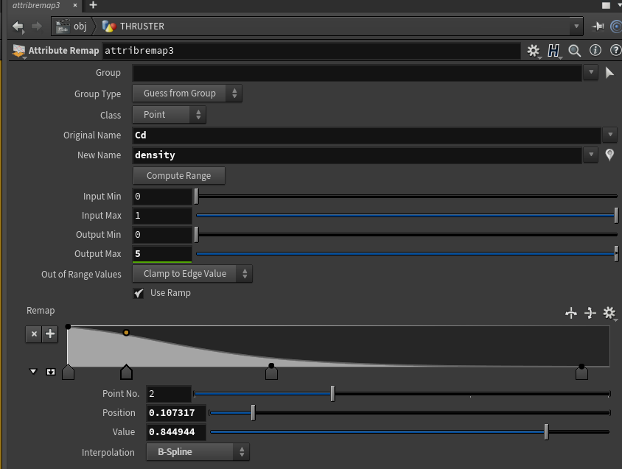
Task: Click the node name field attribremap3
Action: (312, 51)
